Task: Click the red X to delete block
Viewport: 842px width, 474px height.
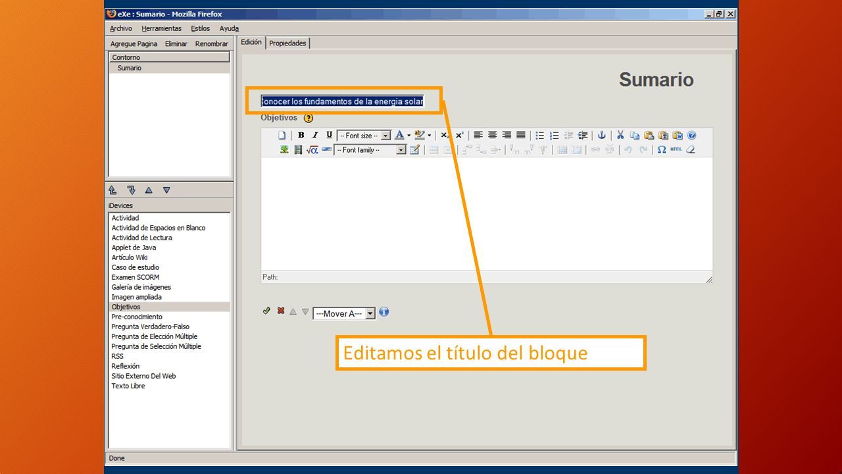Action: click(281, 311)
